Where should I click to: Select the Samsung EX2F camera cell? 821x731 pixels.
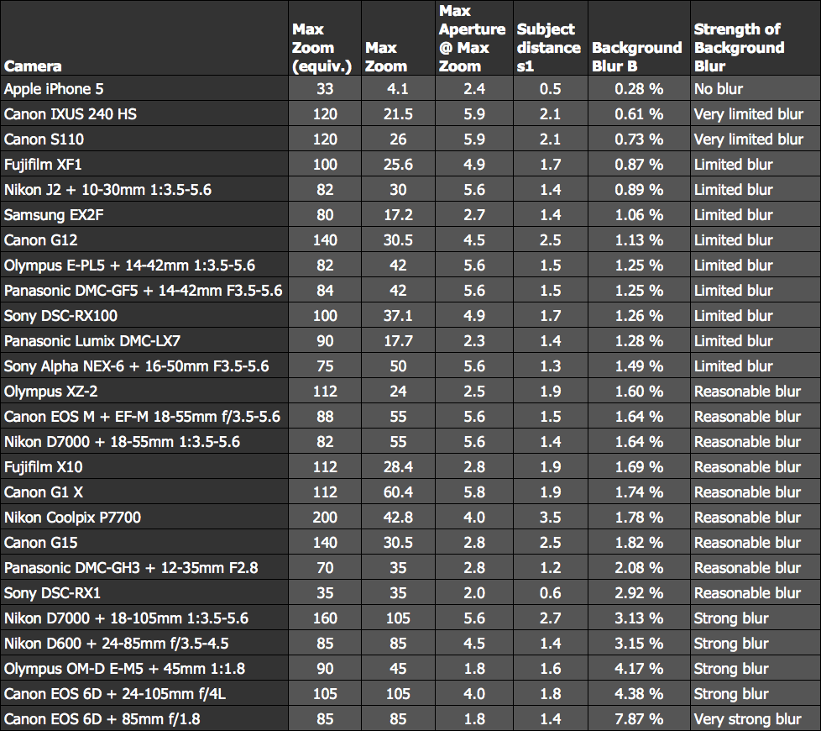tap(144, 214)
